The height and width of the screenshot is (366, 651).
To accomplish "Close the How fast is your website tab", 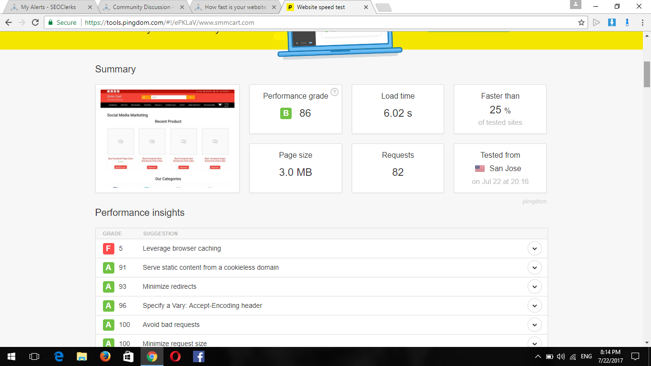I will tap(273, 7).
